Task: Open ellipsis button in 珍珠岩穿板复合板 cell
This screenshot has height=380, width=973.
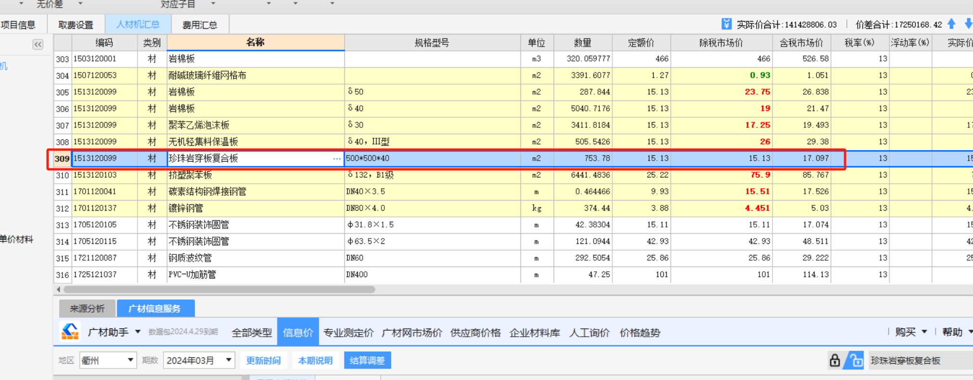Action: click(337, 158)
